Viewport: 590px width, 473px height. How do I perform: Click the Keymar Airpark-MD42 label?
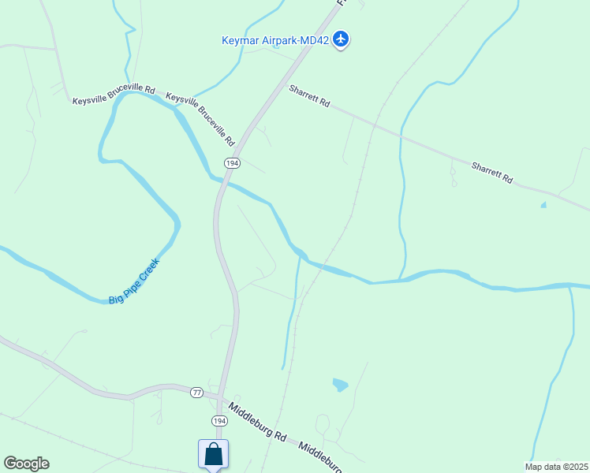coord(275,41)
